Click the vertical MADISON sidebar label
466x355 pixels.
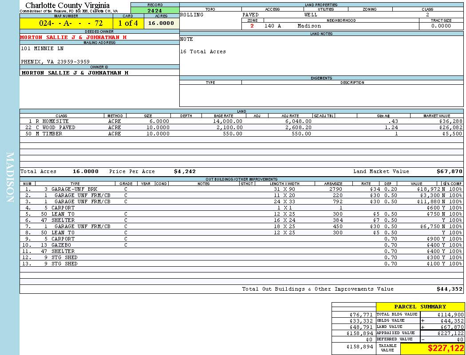pos(10,177)
